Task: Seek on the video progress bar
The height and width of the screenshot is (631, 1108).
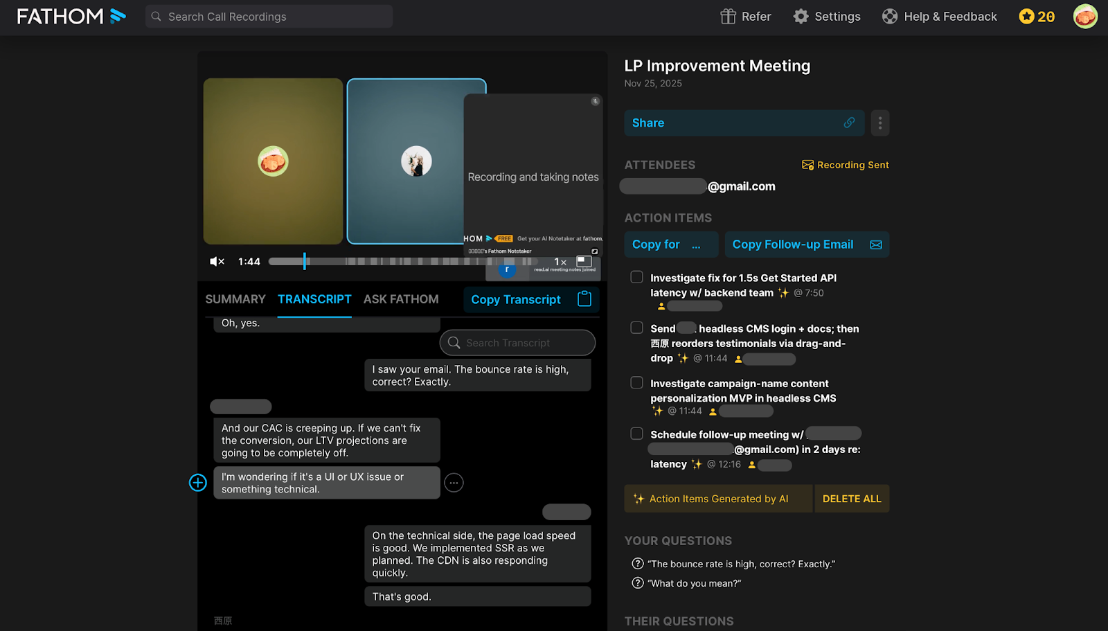Action: 402,262
